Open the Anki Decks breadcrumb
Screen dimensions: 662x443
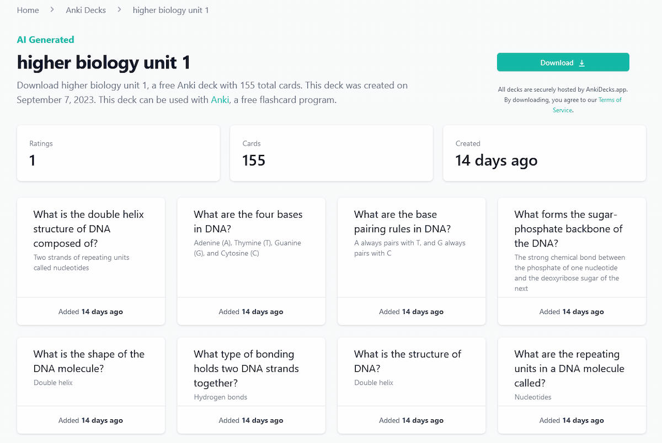[86, 10]
